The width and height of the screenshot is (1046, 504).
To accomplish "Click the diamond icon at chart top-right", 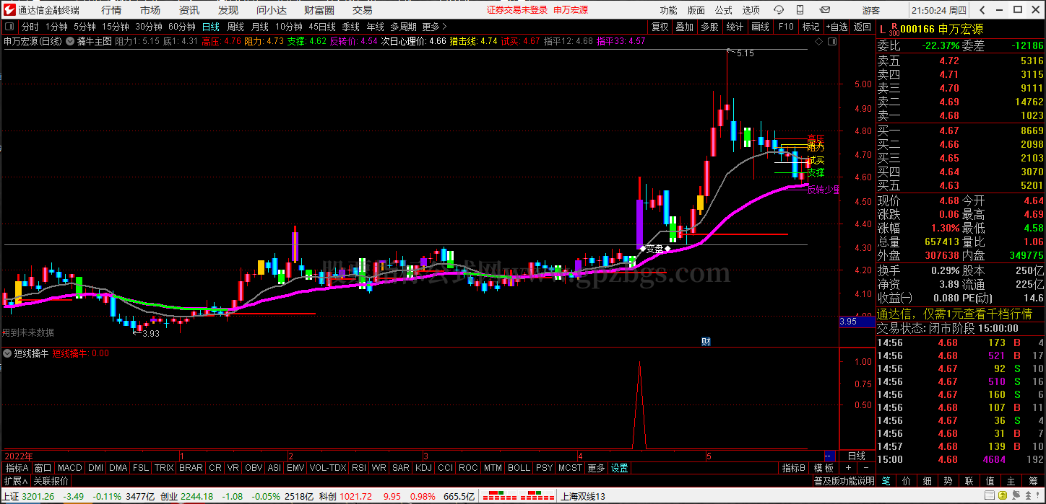I will (x=818, y=42).
